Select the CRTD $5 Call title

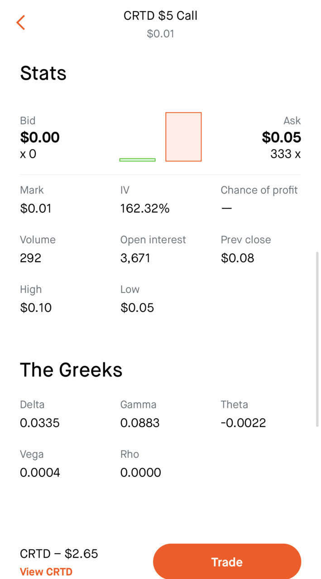[x=161, y=15]
